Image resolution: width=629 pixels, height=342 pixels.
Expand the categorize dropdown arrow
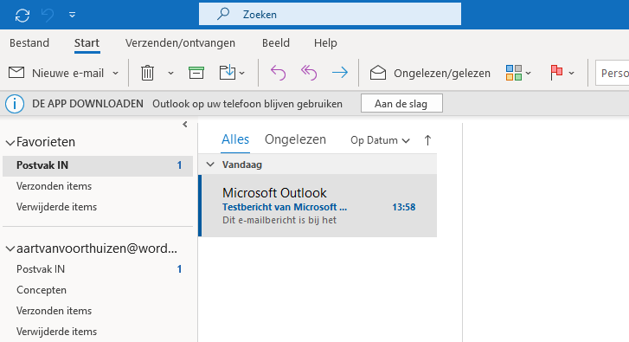529,73
